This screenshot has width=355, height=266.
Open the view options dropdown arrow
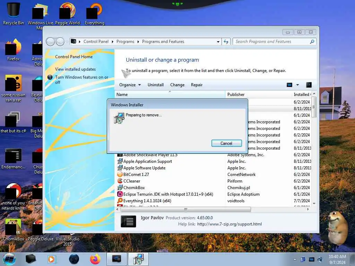click(297, 85)
